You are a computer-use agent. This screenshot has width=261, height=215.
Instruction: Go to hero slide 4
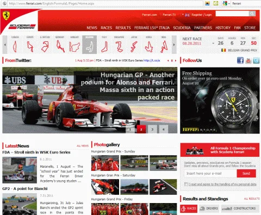point(164,130)
